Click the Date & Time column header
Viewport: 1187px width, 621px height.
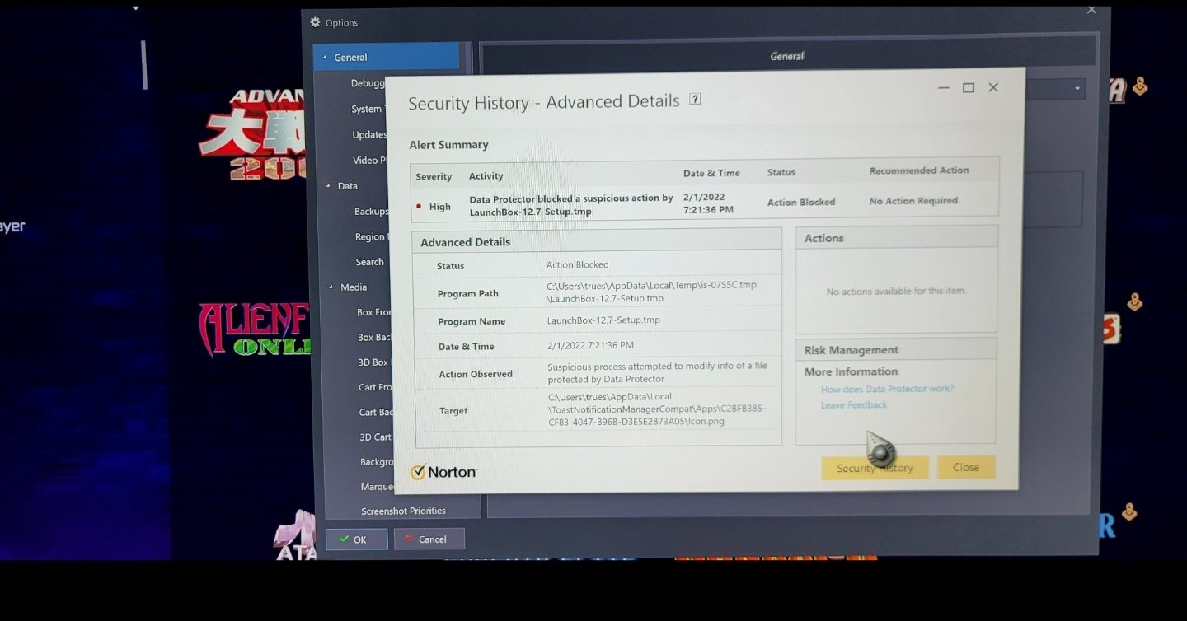tap(711, 174)
